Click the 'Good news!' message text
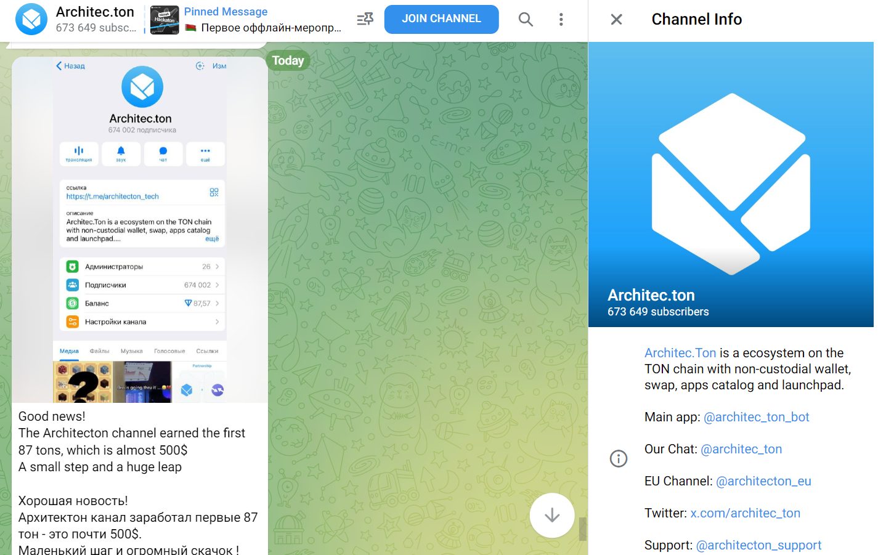 coord(52,416)
